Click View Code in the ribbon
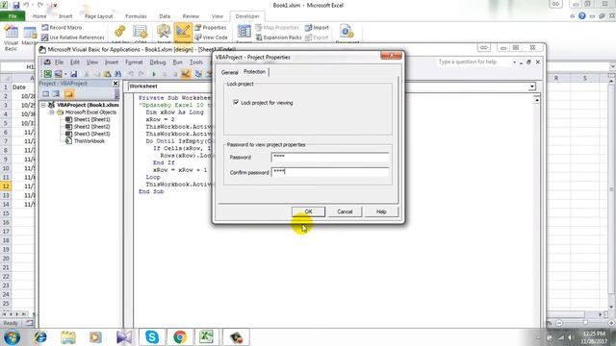The width and height of the screenshot is (616, 346). [x=211, y=37]
